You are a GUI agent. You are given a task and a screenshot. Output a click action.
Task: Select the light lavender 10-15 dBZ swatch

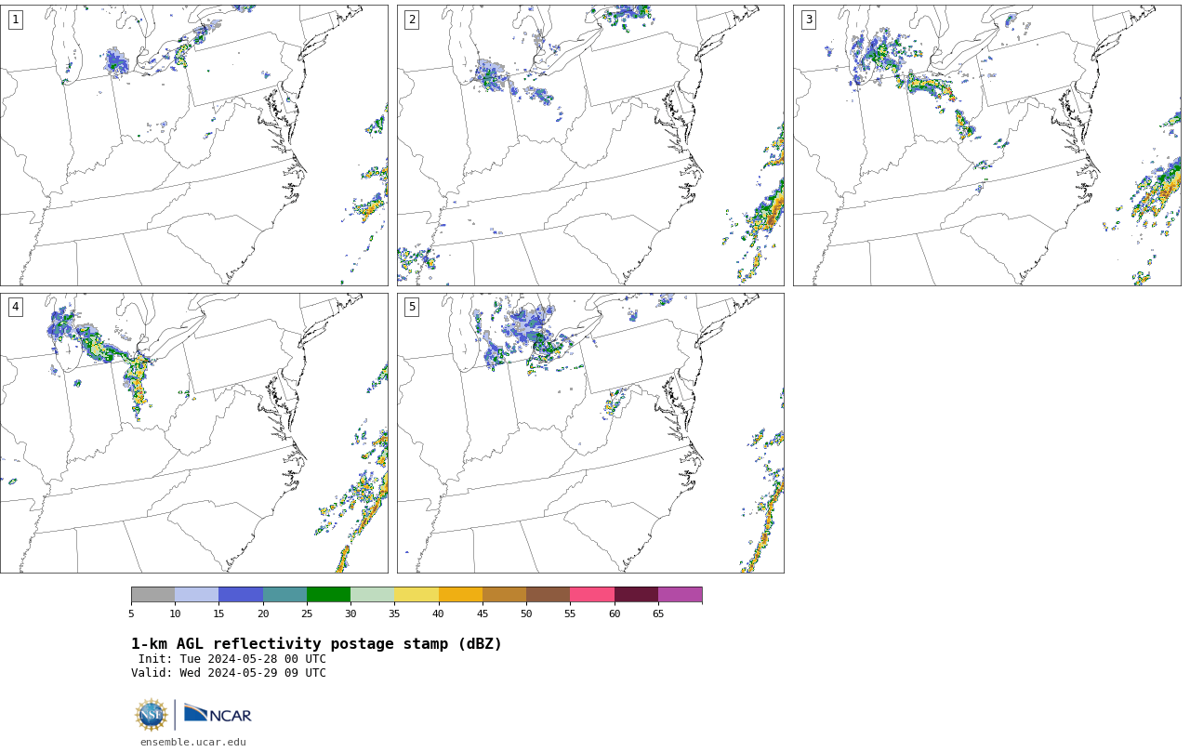point(196,595)
